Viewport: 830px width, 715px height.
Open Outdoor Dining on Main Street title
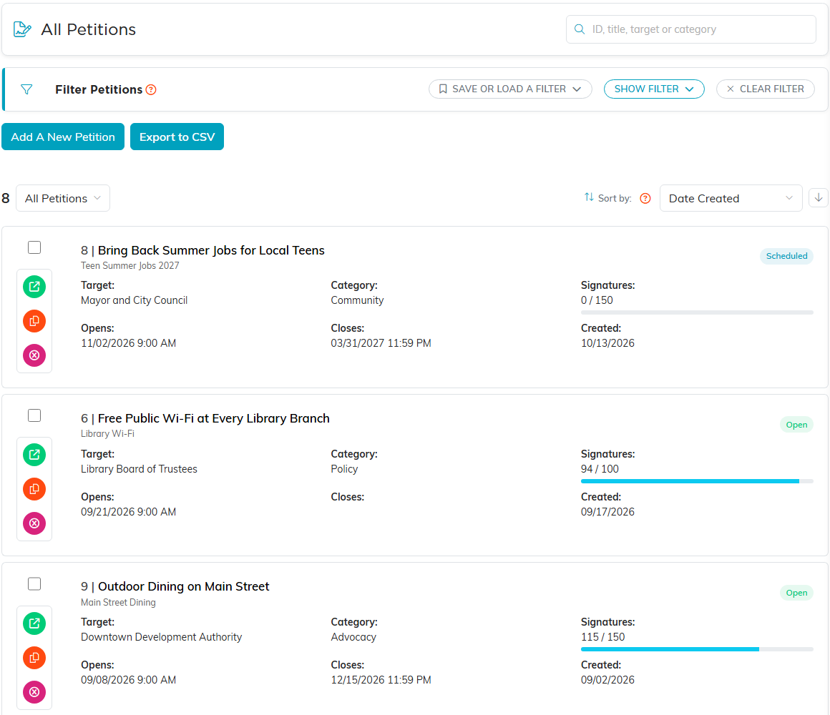pos(183,586)
